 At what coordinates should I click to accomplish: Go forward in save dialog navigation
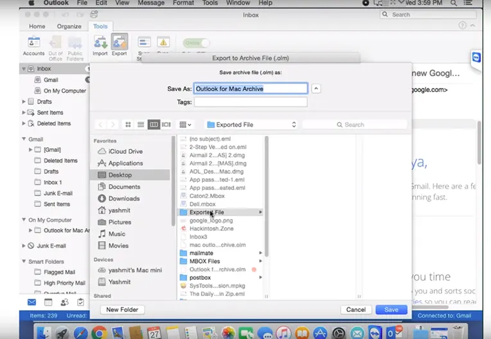pos(112,125)
